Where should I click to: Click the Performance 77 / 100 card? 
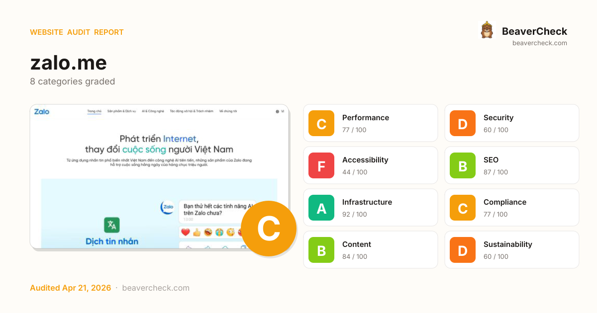coord(371,123)
